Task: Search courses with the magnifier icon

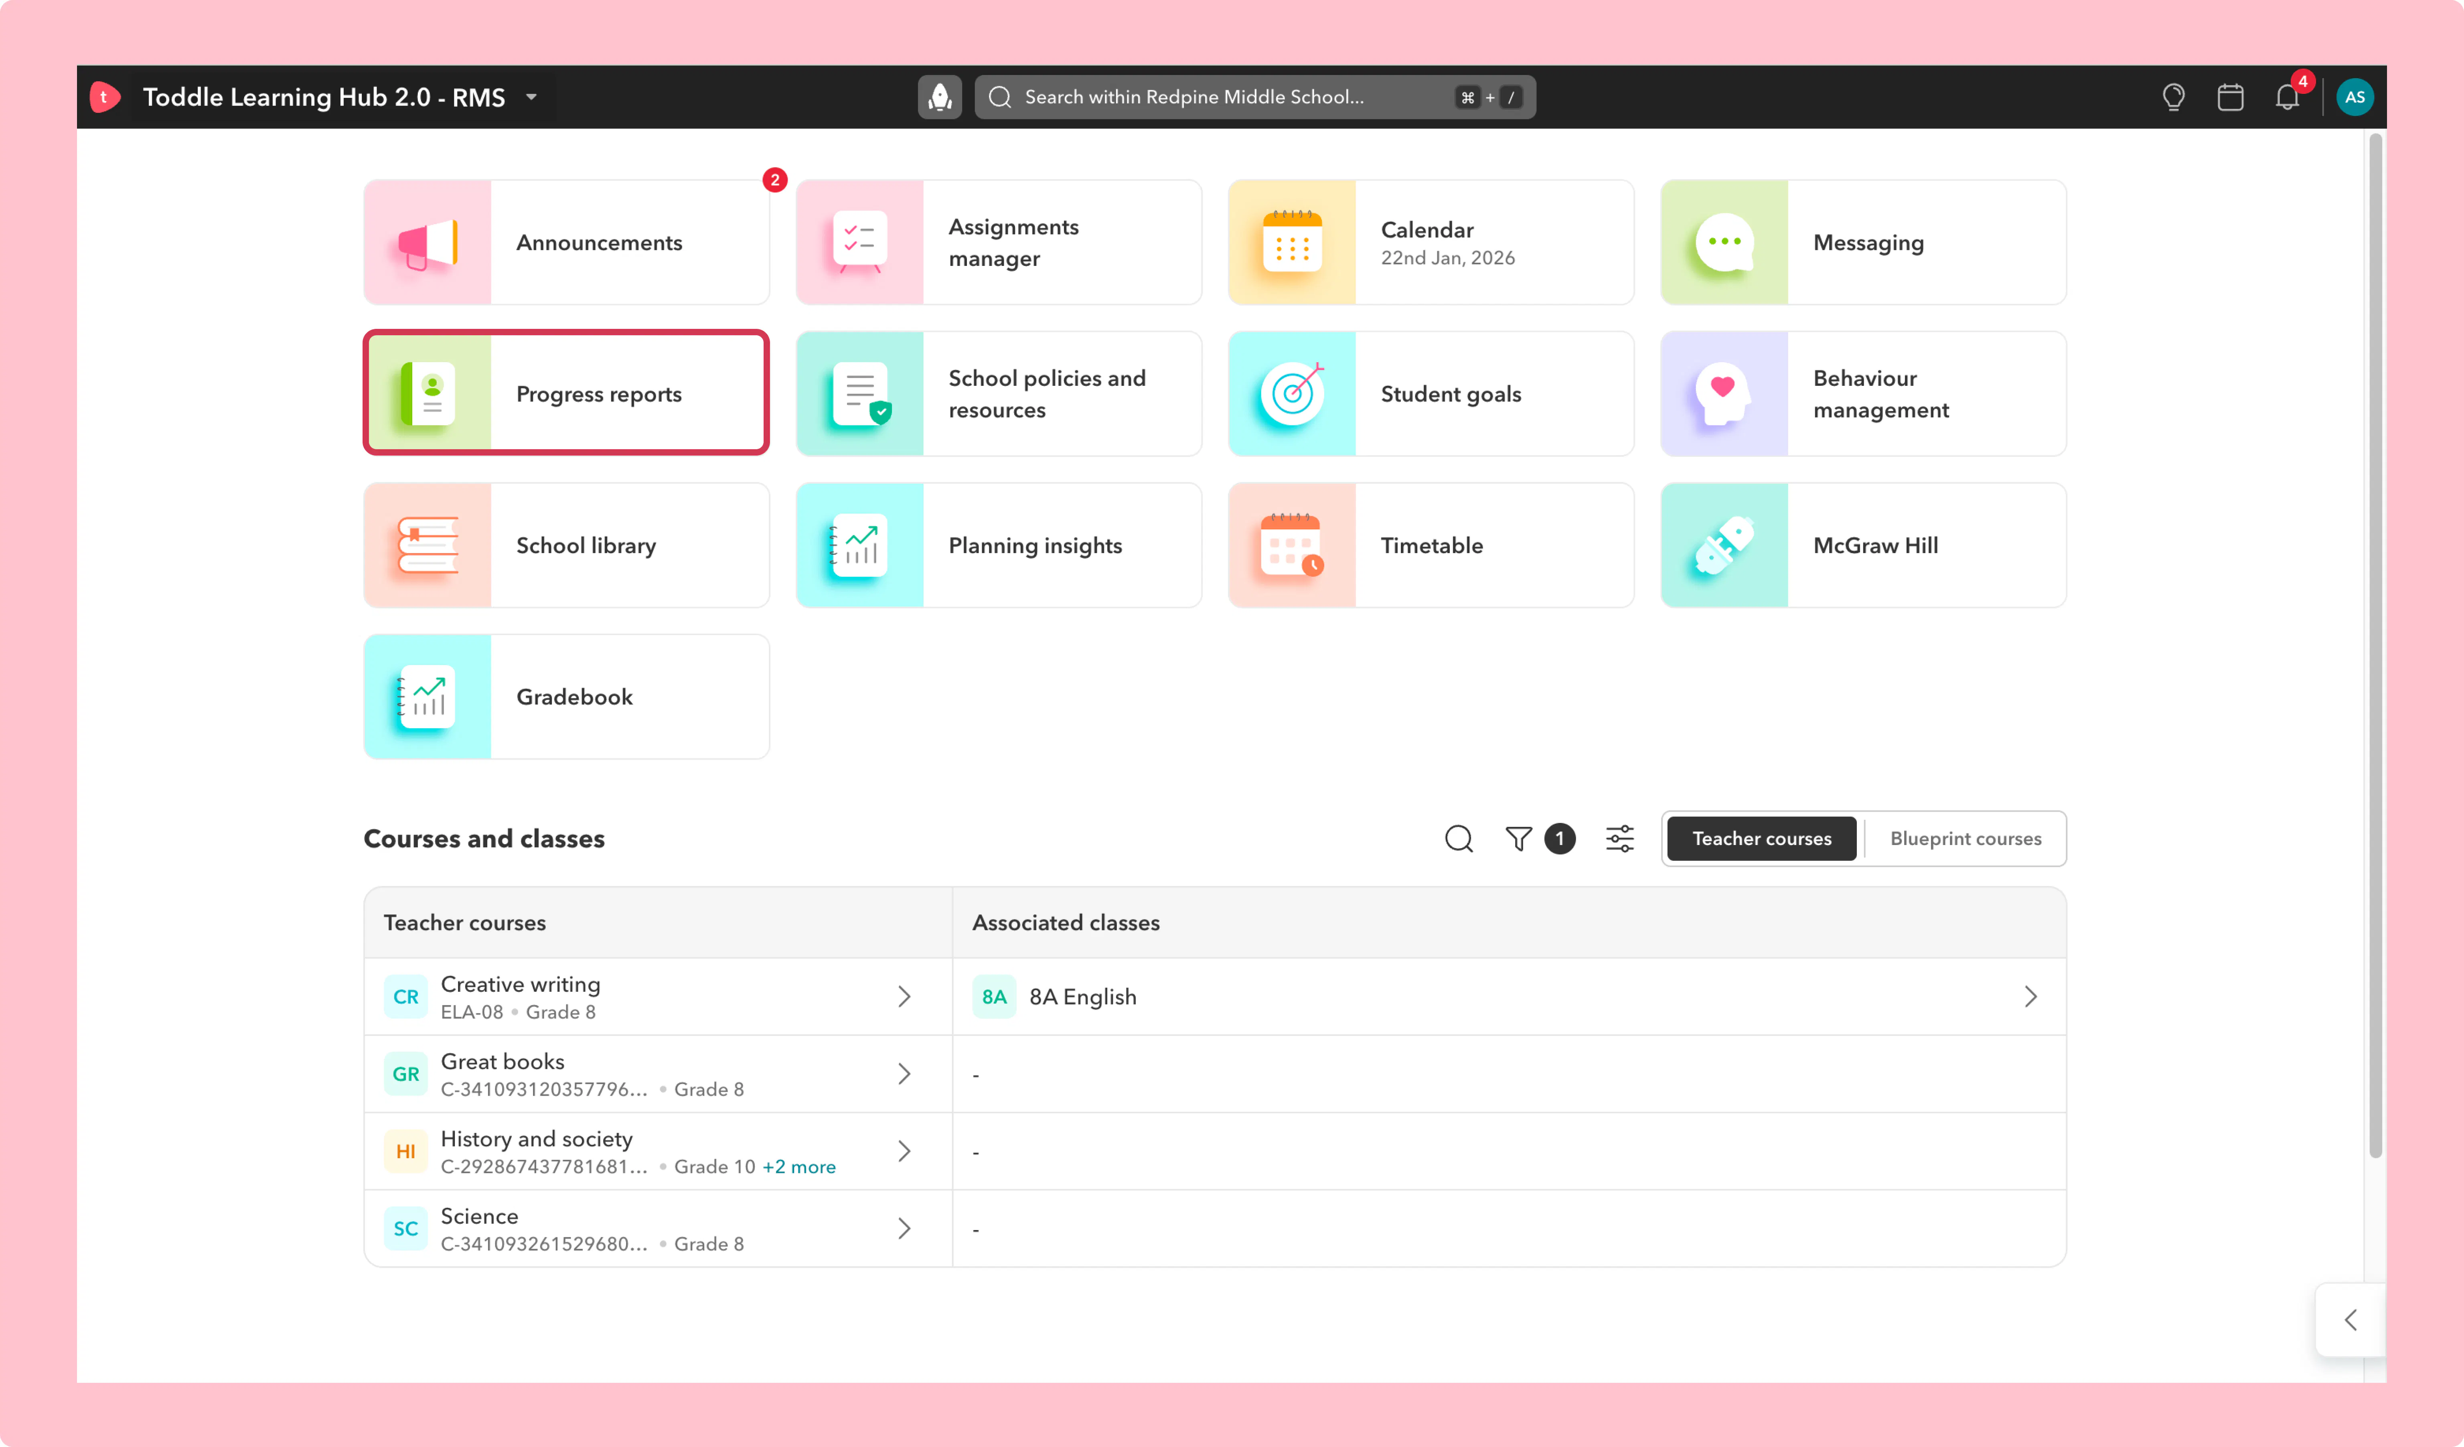Action: (x=1459, y=839)
